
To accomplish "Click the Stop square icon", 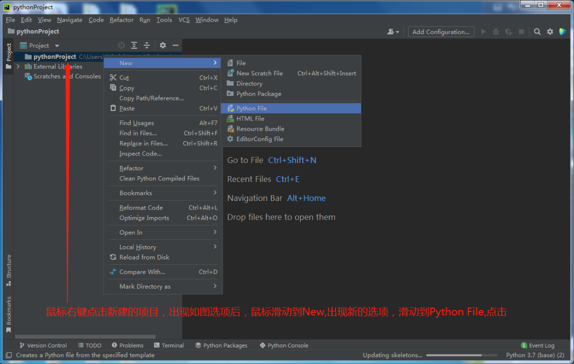I will coord(521,32).
